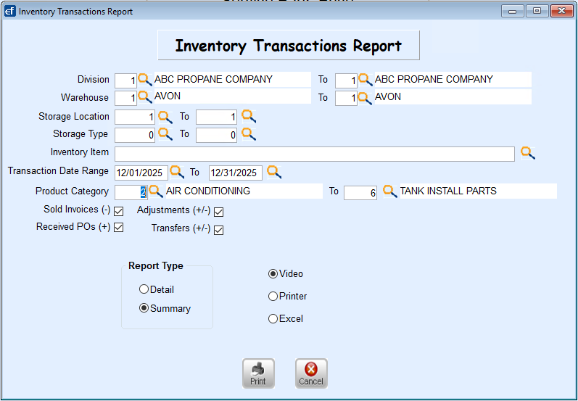578x401 pixels.
Task: Maximize the Inventory Transactions Report window
Action: pos(537,11)
